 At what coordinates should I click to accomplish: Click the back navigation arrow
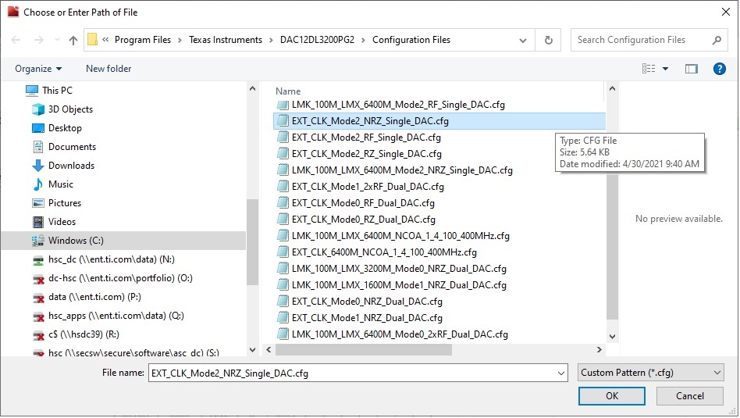pos(16,40)
